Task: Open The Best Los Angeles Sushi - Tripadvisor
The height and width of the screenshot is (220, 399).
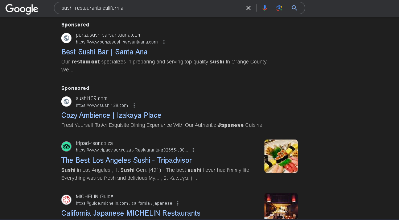Action: point(127,160)
